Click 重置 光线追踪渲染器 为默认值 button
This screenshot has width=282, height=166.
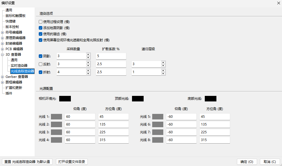[27, 162]
